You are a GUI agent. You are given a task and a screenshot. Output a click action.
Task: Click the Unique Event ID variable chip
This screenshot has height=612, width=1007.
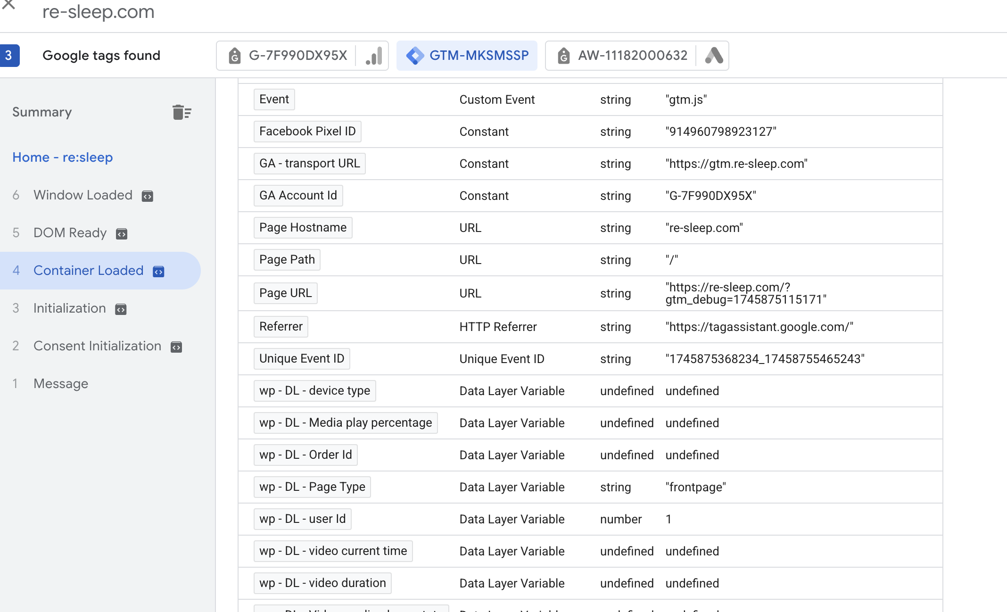(302, 358)
